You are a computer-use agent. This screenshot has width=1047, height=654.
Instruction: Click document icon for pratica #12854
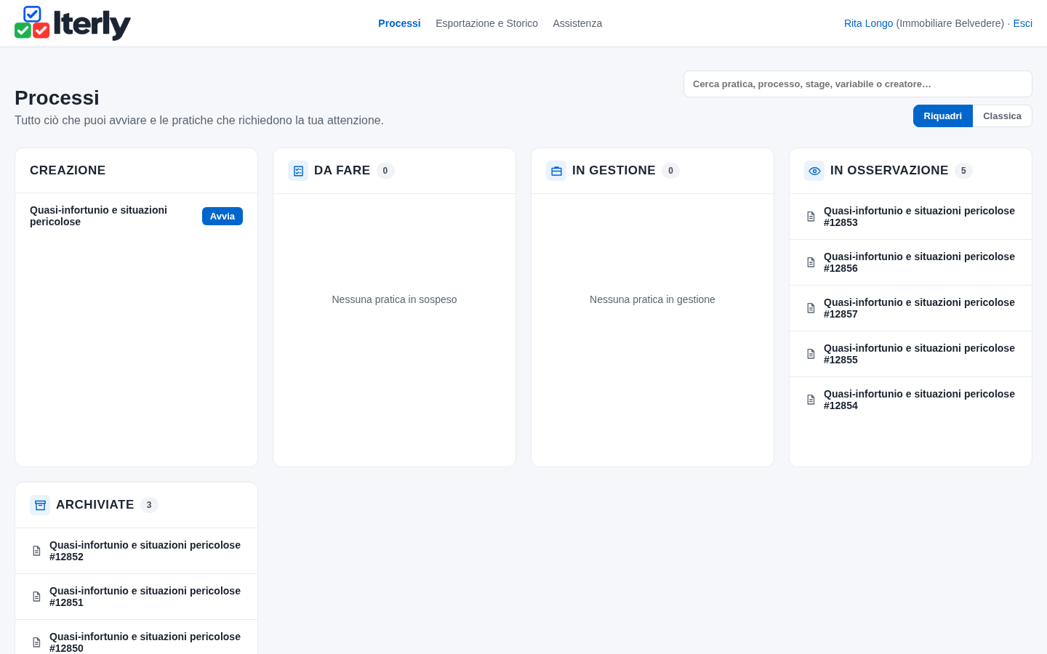click(811, 400)
